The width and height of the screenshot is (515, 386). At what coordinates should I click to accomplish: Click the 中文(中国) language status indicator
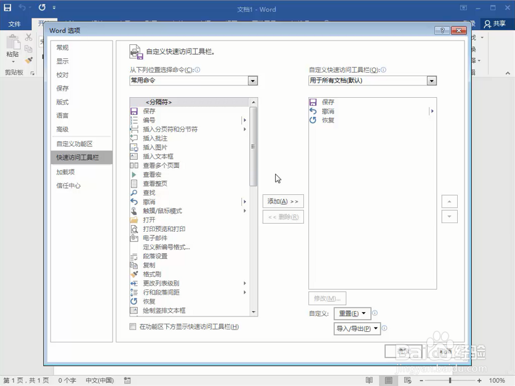click(100, 380)
